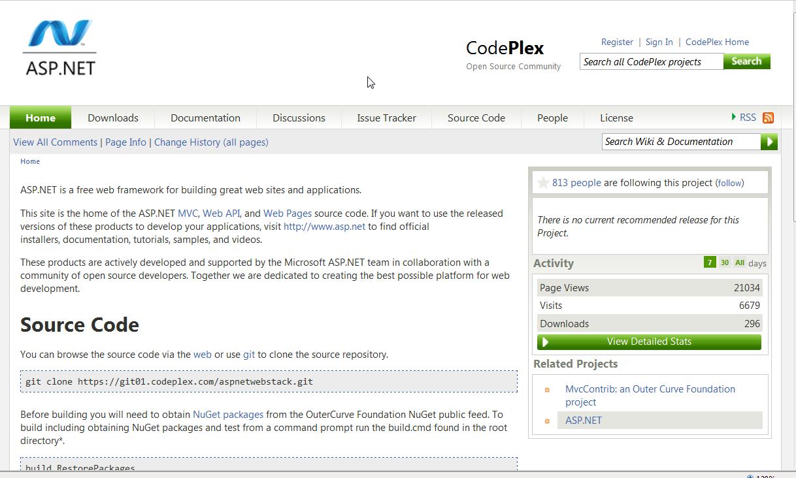Click the Source Code heading
This screenshot has width=796, height=478.
coord(80,325)
